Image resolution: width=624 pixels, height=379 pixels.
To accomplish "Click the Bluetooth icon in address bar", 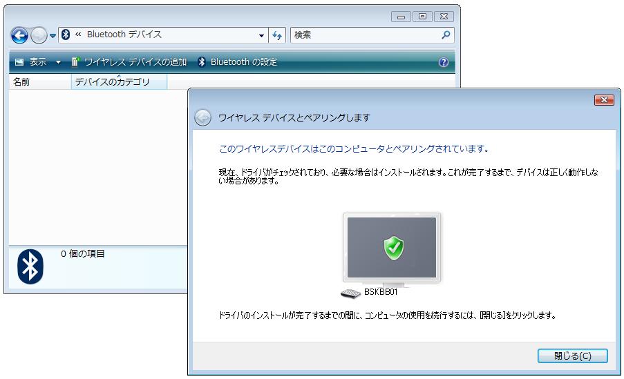I will coord(66,35).
